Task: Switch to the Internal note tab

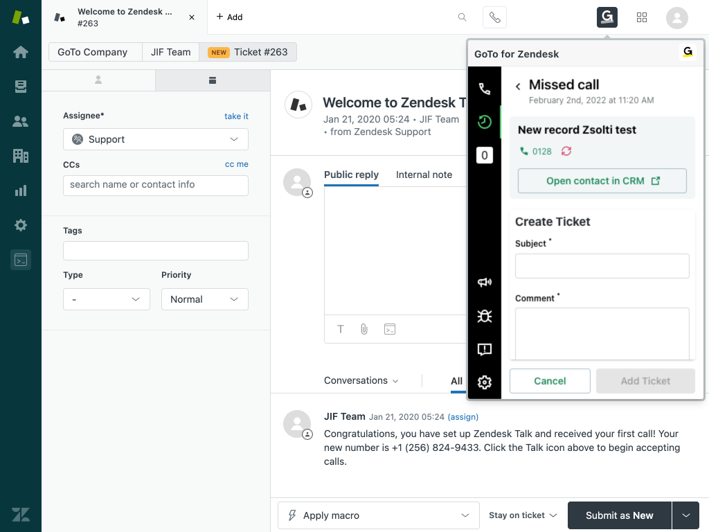Action: 424,175
